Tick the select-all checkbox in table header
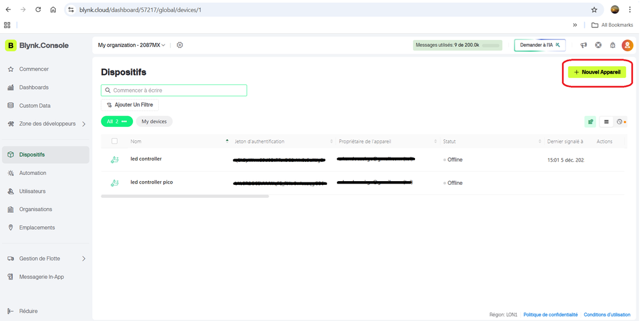The height and width of the screenshot is (321, 640). pyautogui.click(x=114, y=141)
